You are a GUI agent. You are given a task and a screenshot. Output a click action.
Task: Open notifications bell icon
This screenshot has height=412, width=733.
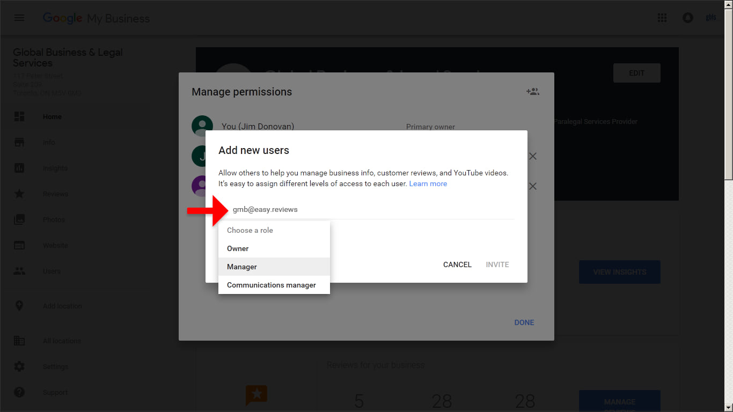click(x=687, y=18)
